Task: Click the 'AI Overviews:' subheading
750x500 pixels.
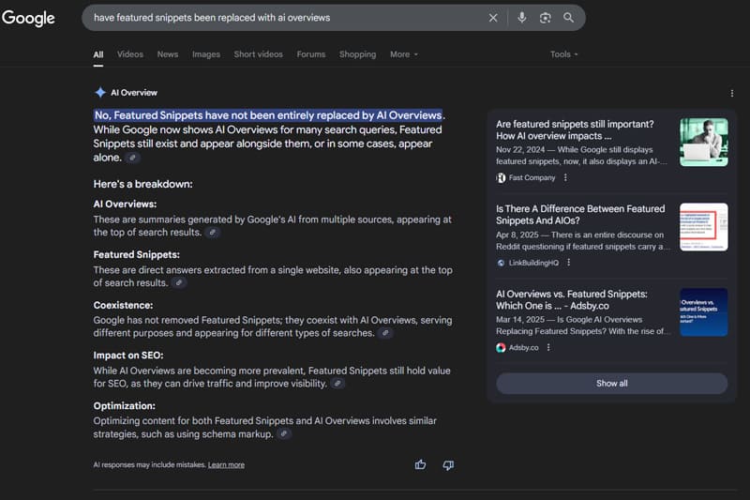Action: pyautogui.click(x=125, y=205)
